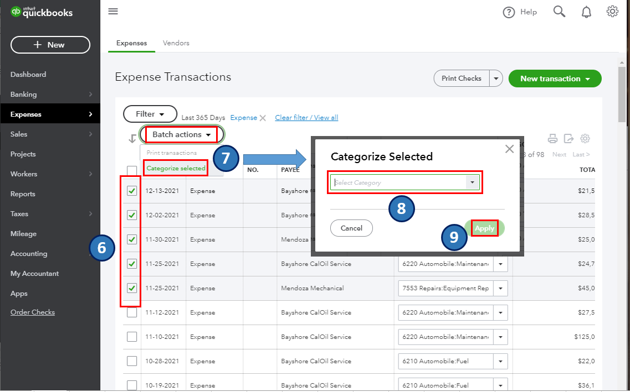Expand the Select Category combo box arrow
This screenshot has height=392, width=630.
point(473,182)
